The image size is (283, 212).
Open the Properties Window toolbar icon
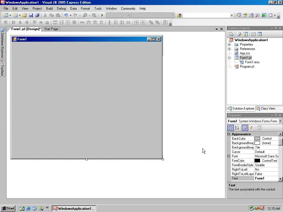tap(245, 15)
